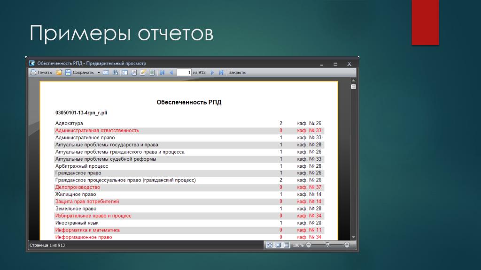The height and width of the screenshot is (270, 481).
Task: Open Find with binoculars icon
Action: (x=115, y=73)
